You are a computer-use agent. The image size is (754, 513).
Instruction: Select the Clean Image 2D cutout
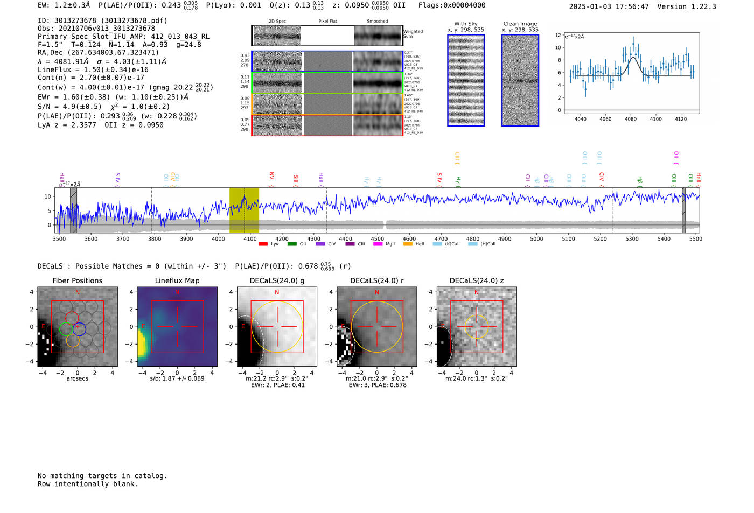coord(520,80)
